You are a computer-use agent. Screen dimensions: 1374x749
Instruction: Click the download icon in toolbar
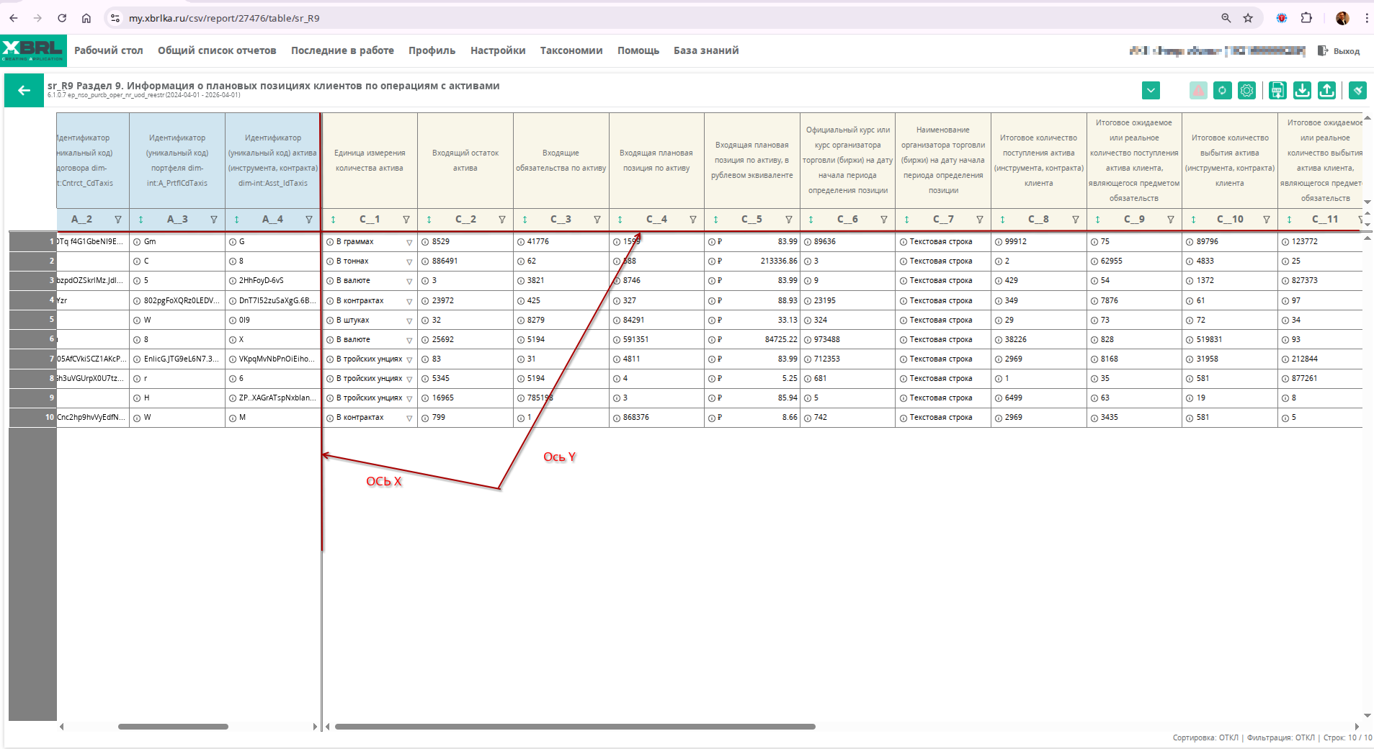pos(1302,91)
